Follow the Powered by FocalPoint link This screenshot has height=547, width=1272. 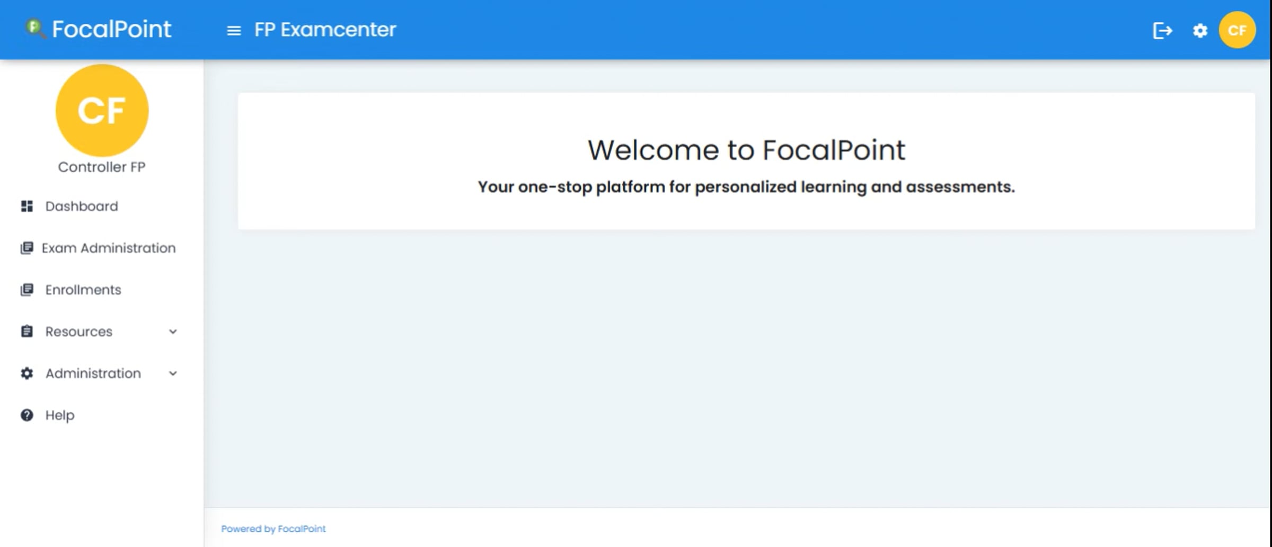pos(273,528)
